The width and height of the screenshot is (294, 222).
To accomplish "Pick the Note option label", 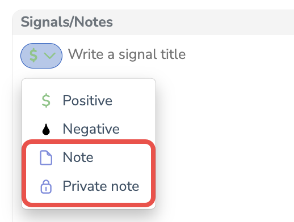I will [x=78, y=157].
